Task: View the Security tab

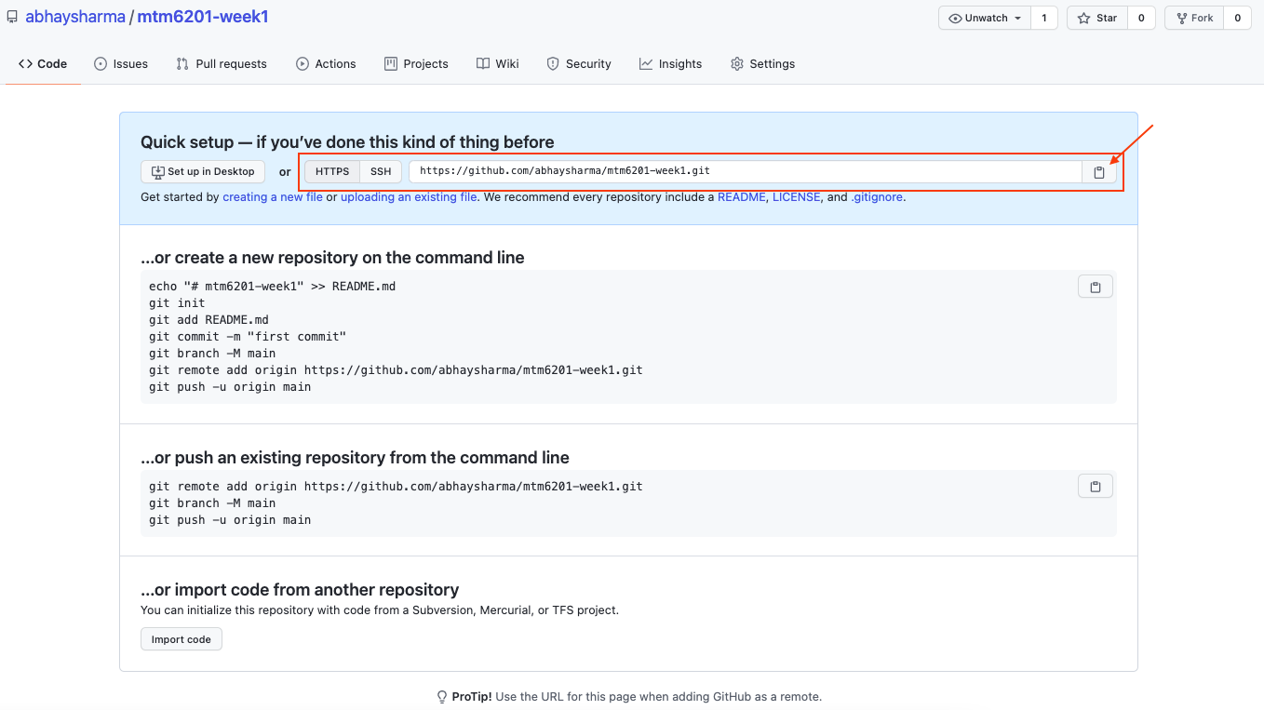Action: 579,63
